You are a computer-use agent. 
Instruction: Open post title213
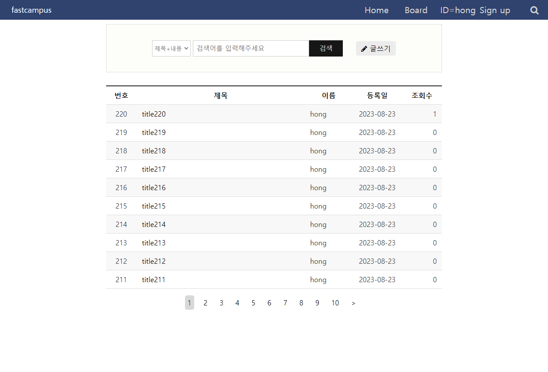pyautogui.click(x=154, y=243)
